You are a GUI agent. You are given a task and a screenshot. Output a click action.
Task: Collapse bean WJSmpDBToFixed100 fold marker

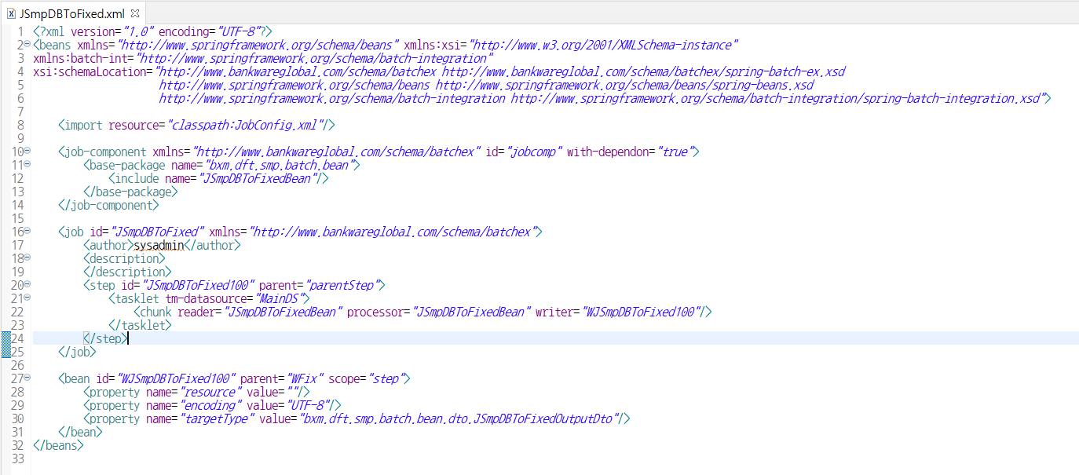[x=26, y=378]
